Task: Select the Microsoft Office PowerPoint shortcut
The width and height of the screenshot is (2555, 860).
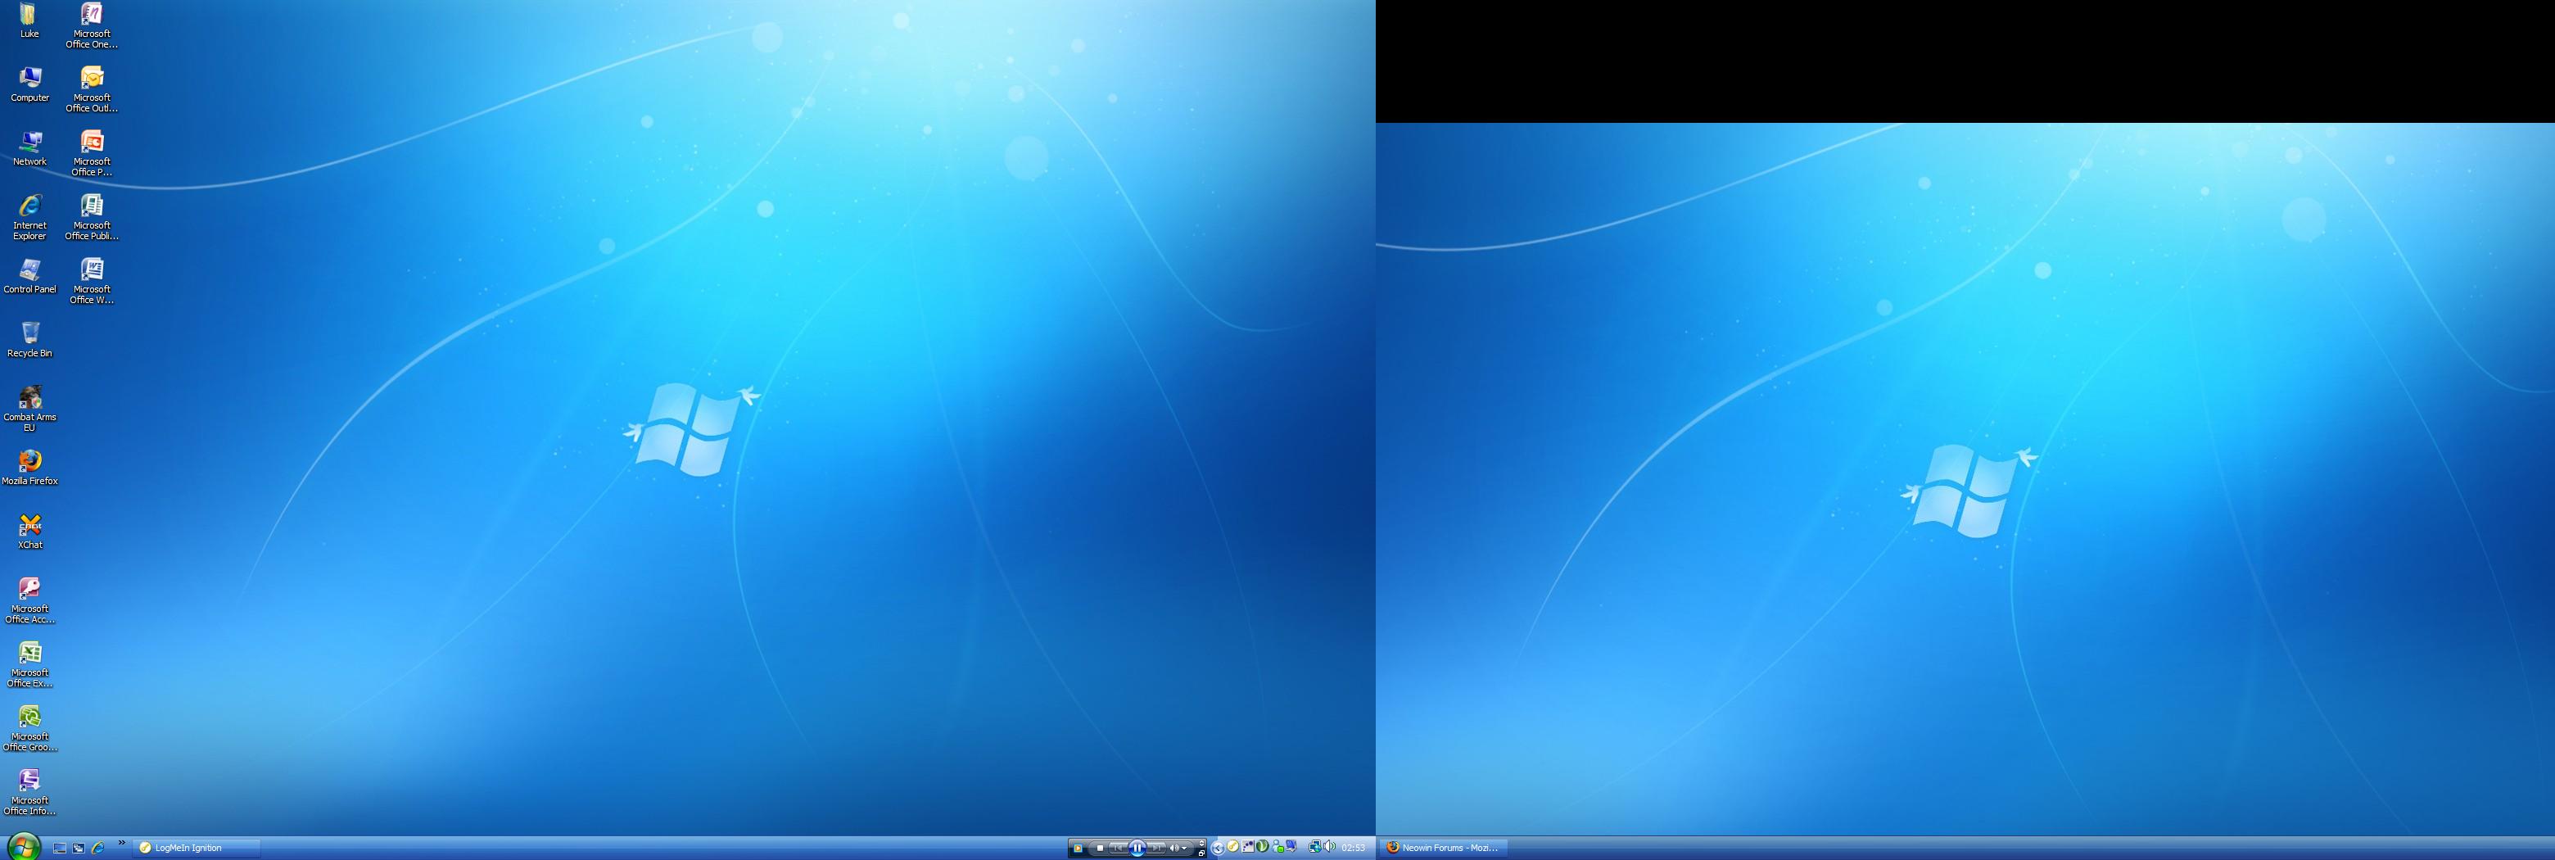Action: pos(91,154)
